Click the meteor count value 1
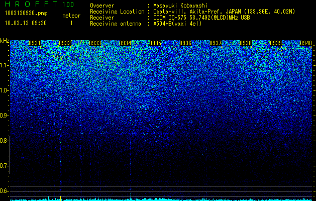The width and height of the screenshot is (316, 201). coord(71,23)
